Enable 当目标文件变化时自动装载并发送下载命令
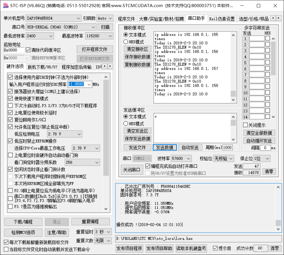284x255 pixels. [x=6, y=248]
